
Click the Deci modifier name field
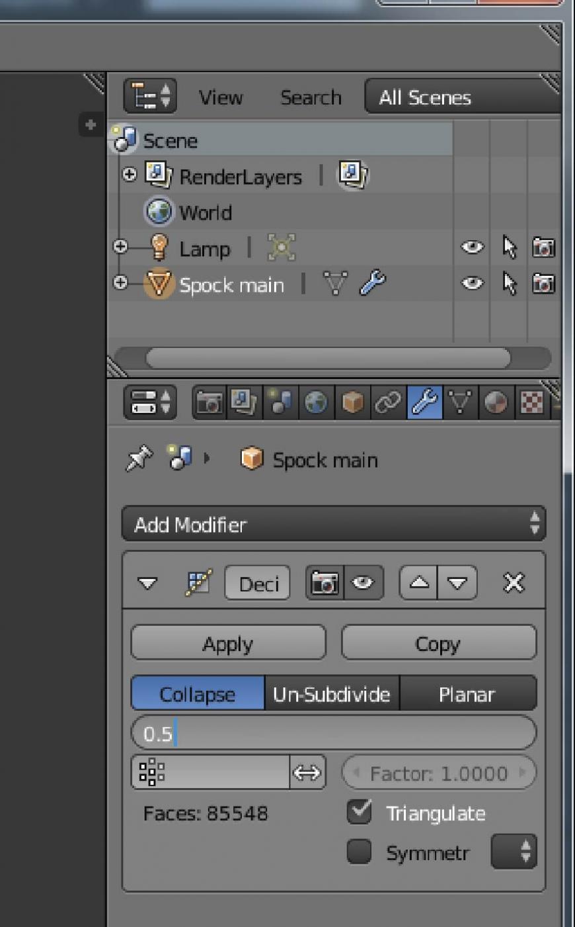pyautogui.click(x=258, y=584)
